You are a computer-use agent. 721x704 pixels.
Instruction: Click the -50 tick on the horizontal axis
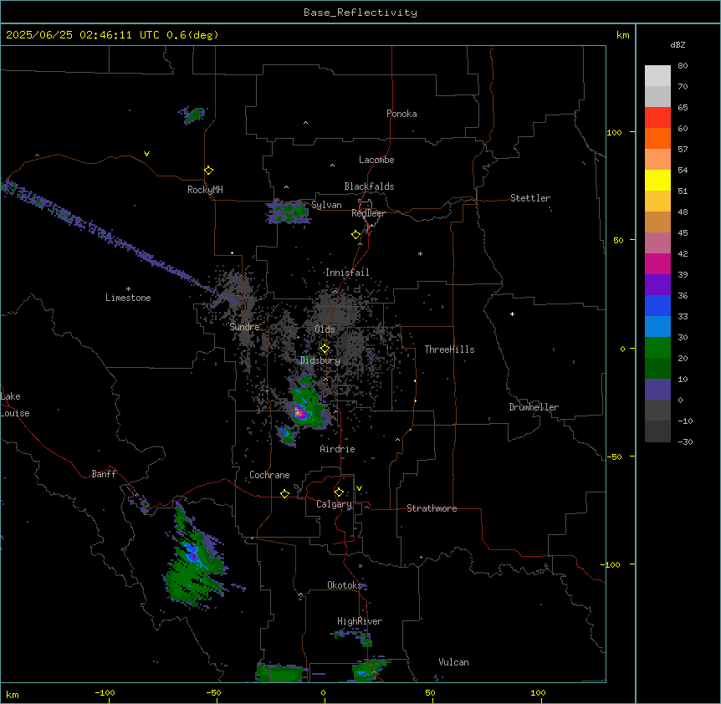click(213, 692)
